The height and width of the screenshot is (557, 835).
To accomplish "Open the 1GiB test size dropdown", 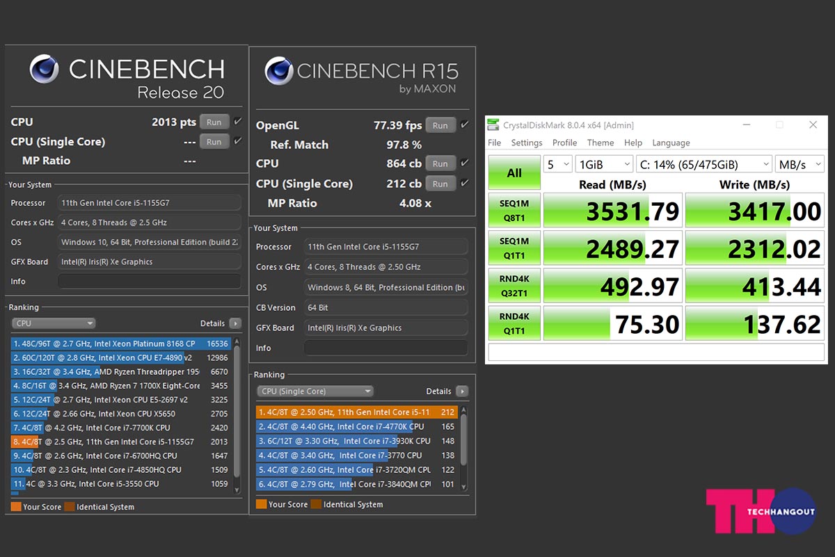I will [603, 165].
